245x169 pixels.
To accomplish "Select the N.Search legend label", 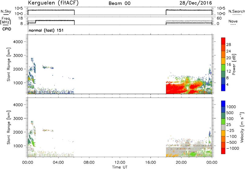I will click(236, 11).
